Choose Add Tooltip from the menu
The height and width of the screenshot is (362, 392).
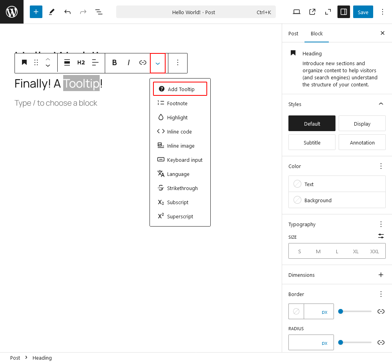point(180,89)
